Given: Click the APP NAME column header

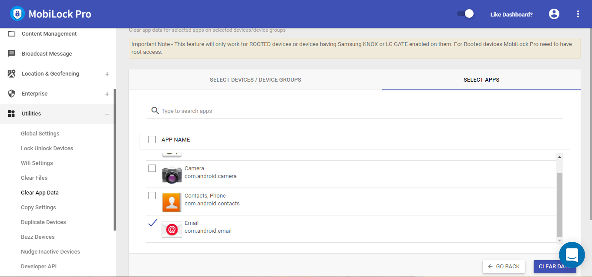Looking at the screenshot, I should coord(176,140).
